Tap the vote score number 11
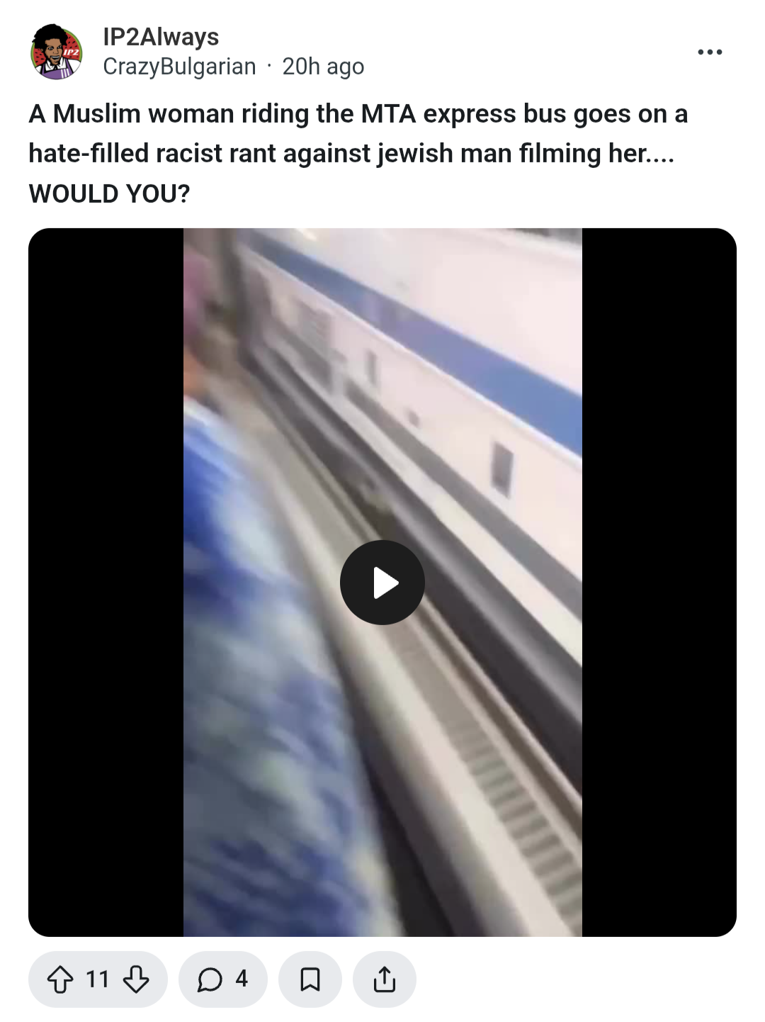Screen dimensions: 765x1022 point(98,979)
